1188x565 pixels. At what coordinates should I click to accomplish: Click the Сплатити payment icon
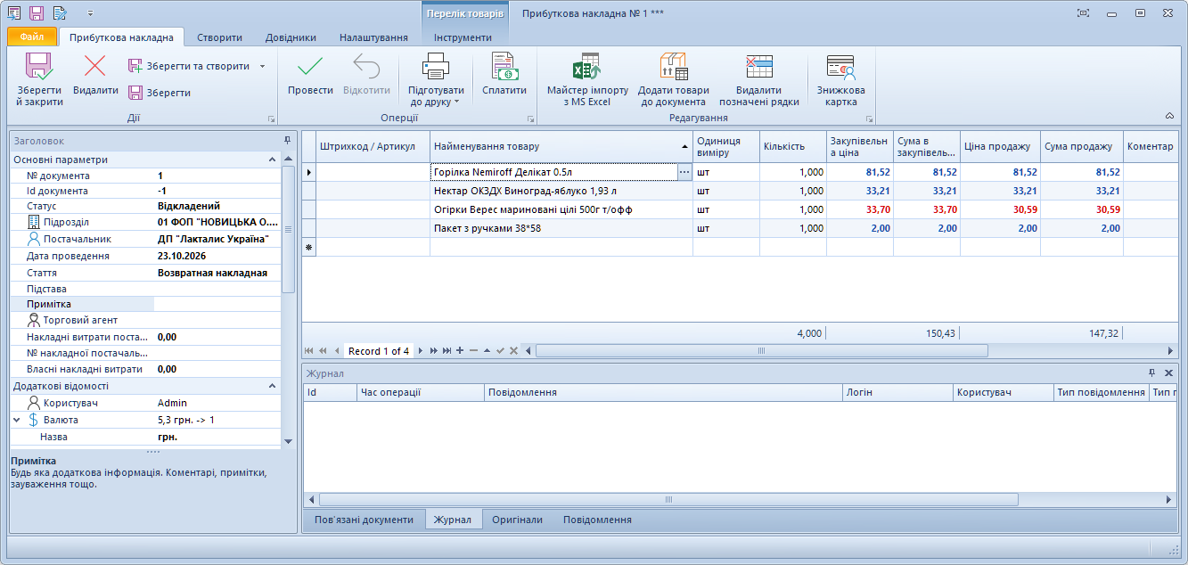504,66
